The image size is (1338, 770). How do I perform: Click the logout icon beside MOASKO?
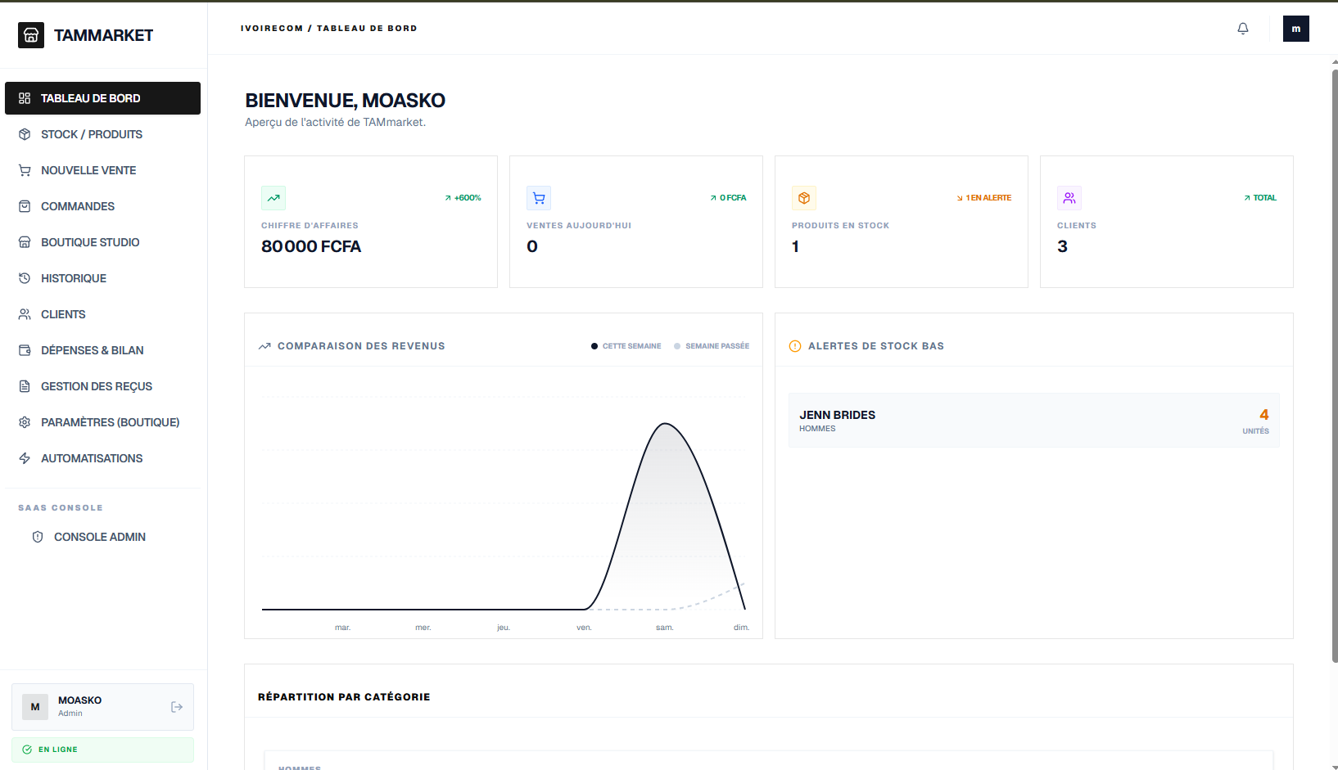pyautogui.click(x=177, y=707)
